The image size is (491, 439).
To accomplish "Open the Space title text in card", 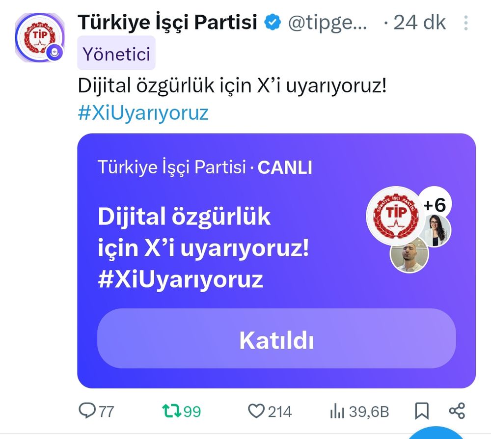I will pos(204,247).
